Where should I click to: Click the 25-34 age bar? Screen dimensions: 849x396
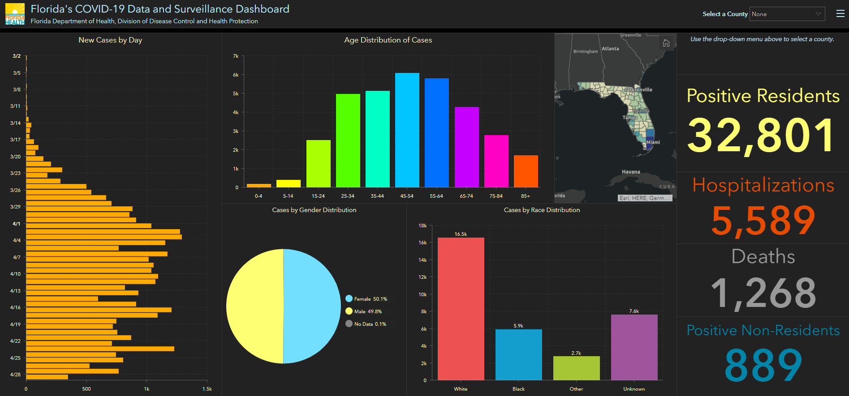(348, 141)
